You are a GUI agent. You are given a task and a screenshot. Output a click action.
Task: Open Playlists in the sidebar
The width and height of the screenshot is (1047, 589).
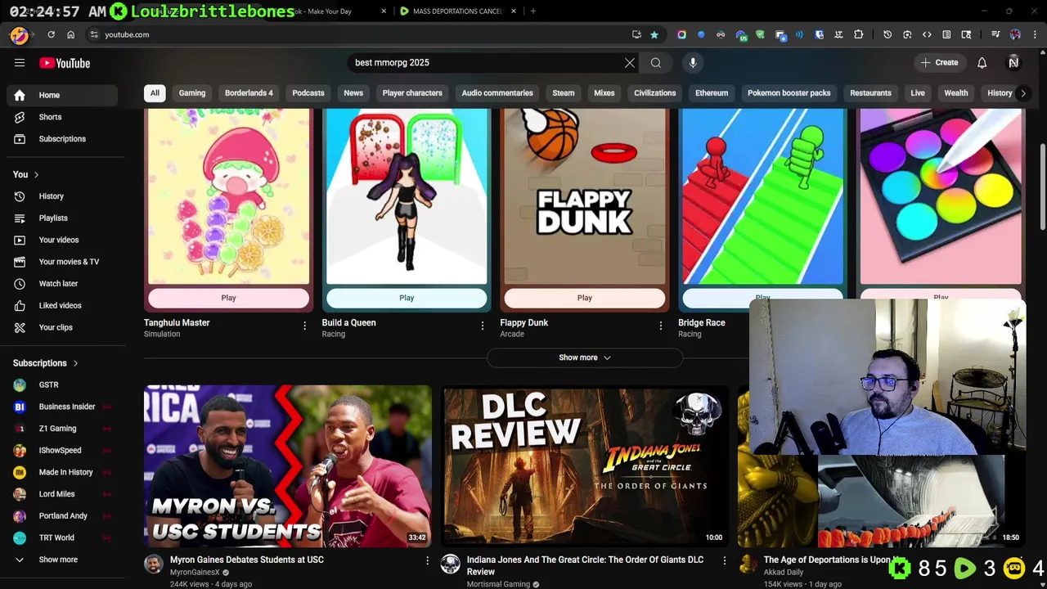(x=62, y=218)
